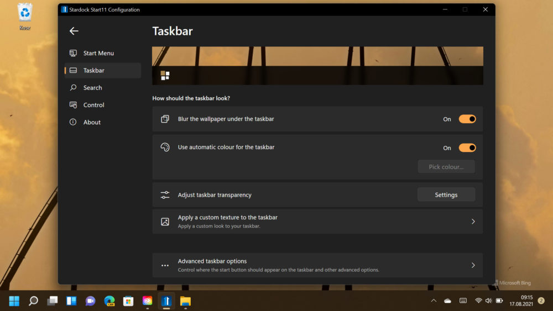
Task: Click the OneDrive cloud tray icon
Action: (x=447, y=301)
